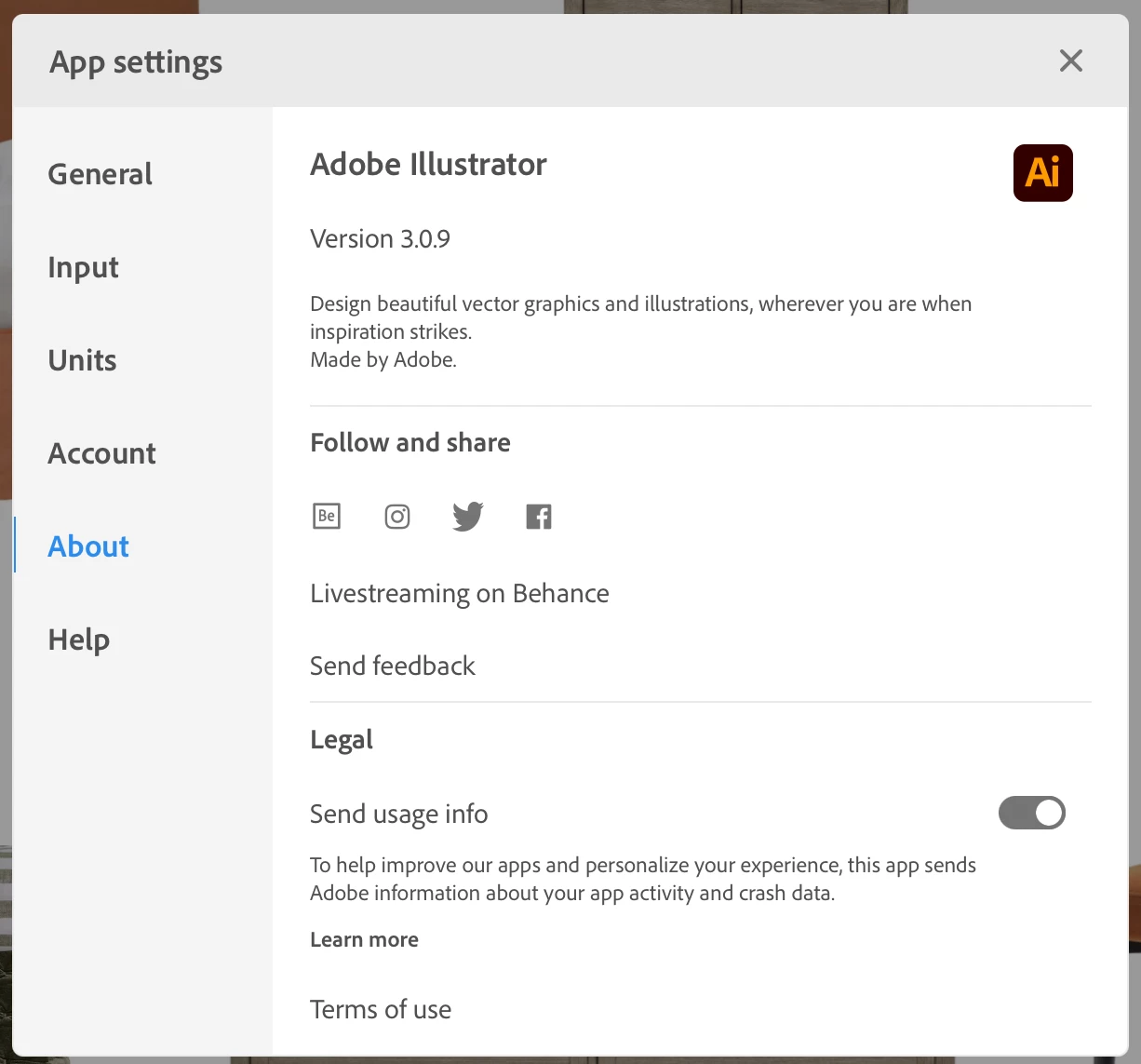1141x1064 pixels.
Task: Click the Version 3.0.9 text
Action: (380, 239)
